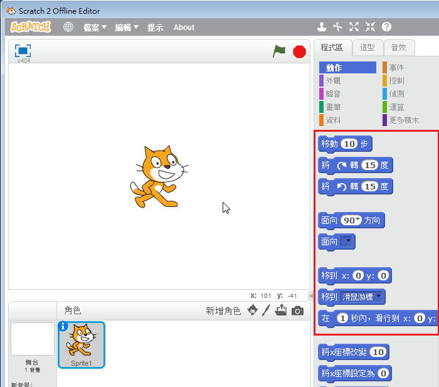
Task: Open the 檔案 menu
Action: point(95,28)
